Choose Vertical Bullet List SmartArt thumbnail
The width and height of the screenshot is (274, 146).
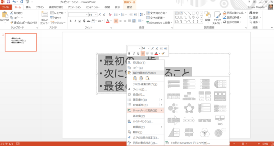pos(173,84)
